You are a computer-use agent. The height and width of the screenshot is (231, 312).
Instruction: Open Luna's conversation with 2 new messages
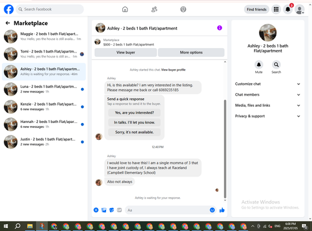44,89
